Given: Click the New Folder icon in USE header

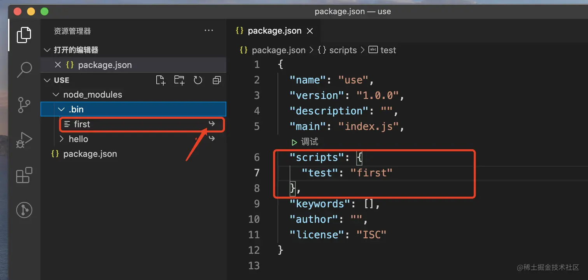Looking at the screenshot, I should point(179,80).
